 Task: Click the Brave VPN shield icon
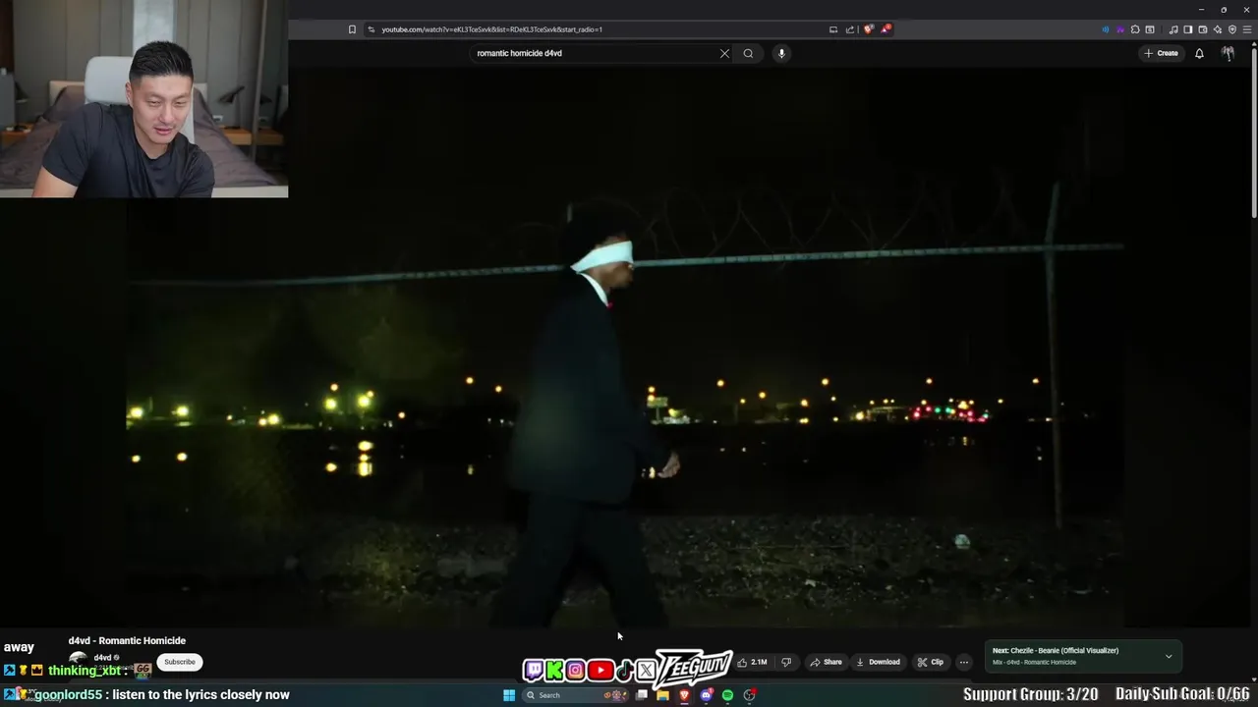pos(1232,29)
